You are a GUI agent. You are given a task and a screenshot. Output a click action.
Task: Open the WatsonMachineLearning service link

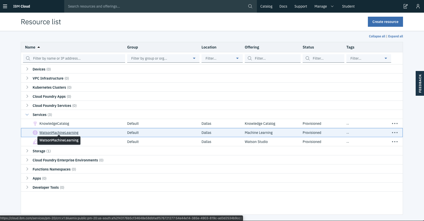coord(59,133)
